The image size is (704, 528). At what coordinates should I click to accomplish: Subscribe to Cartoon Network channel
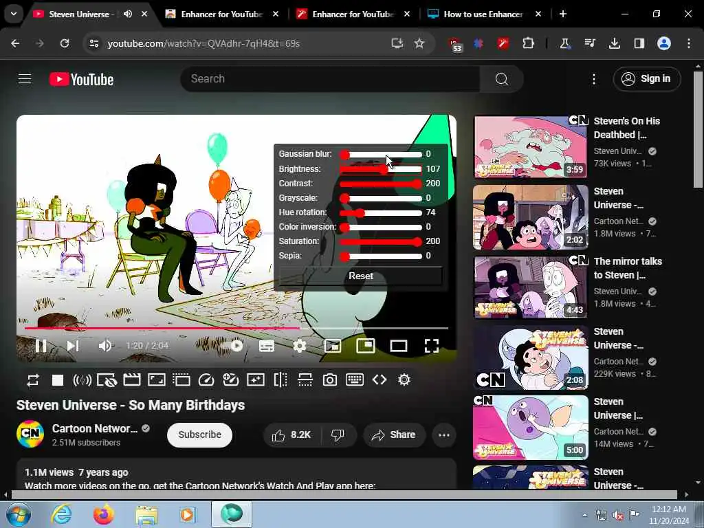click(200, 434)
